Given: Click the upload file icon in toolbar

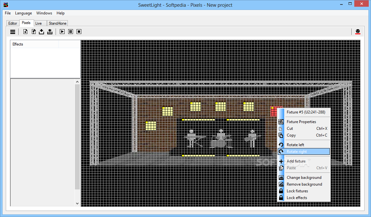Looking at the screenshot, I should click(x=34, y=32).
